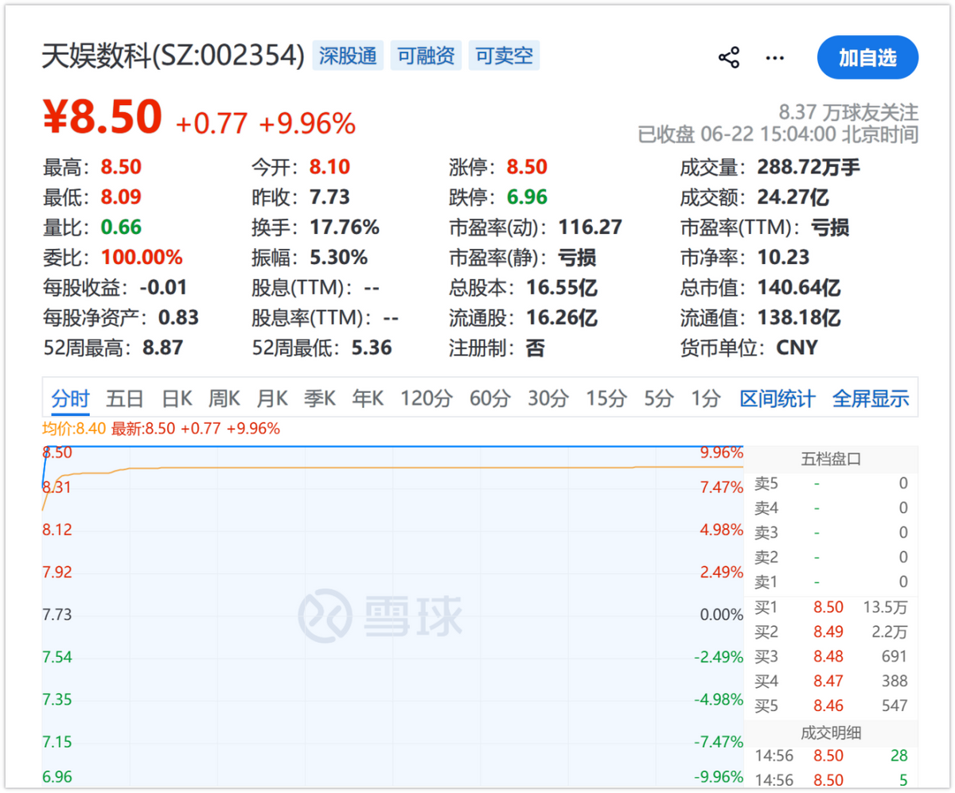Click the 52周最低 value 5.36
Viewport: 955px width, 793px height.
click(x=372, y=348)
